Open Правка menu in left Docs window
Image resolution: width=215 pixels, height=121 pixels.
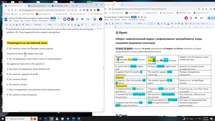[16, 21]
